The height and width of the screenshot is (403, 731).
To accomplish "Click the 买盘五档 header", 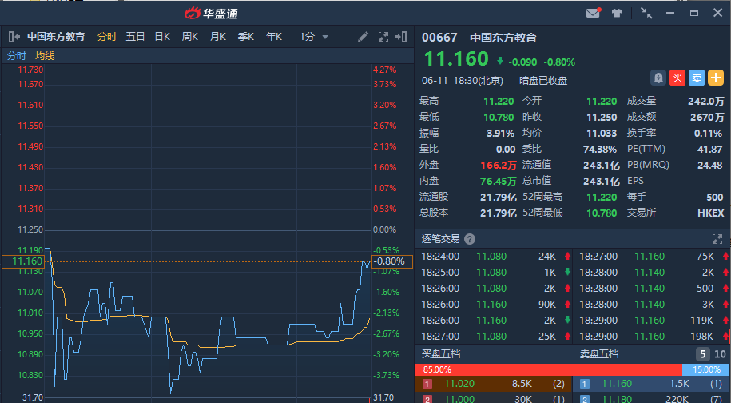I will click(x=441, y=354).
